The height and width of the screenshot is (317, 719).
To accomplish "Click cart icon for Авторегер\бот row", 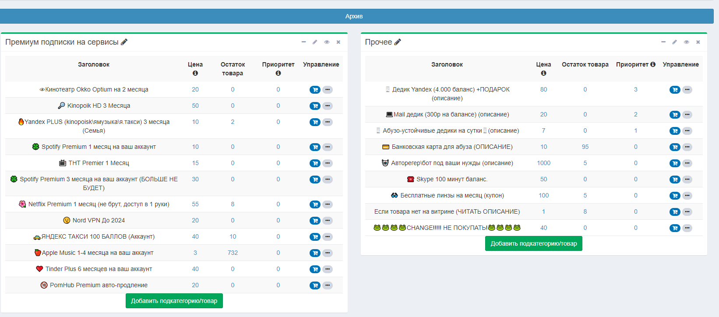I will (675, 163).
